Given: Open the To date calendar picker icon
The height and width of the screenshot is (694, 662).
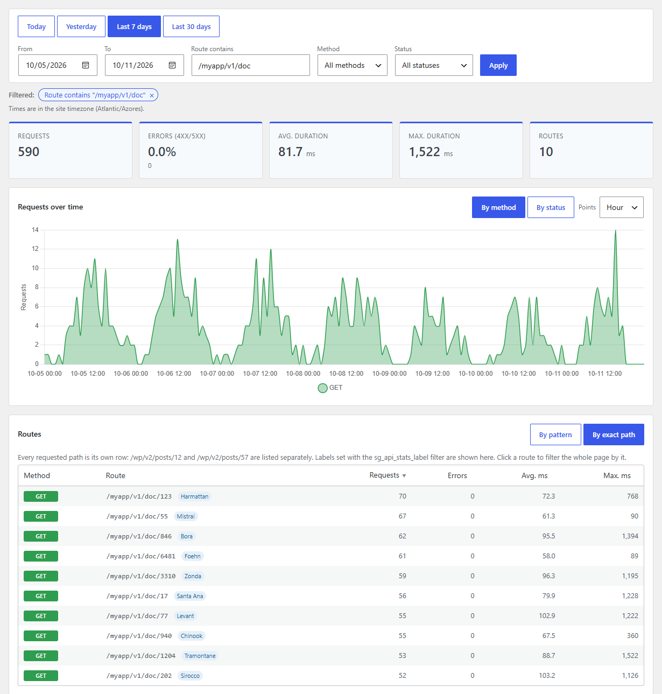Looking at the screenshot, I should pos(172,65).
